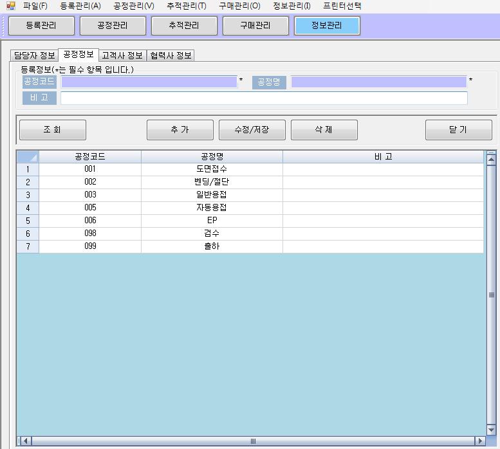
Task: Click the 수정/저장 button
Action: [x=252, y=130]
